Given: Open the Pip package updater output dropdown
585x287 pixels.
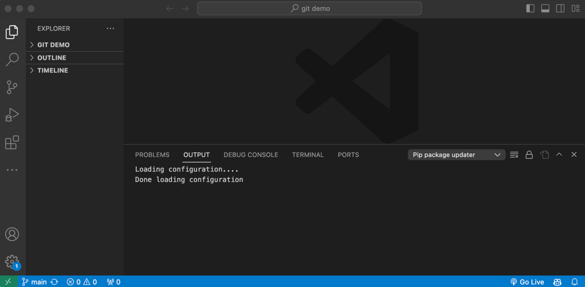Looking at the screenshot, I should tap(456, 155).
